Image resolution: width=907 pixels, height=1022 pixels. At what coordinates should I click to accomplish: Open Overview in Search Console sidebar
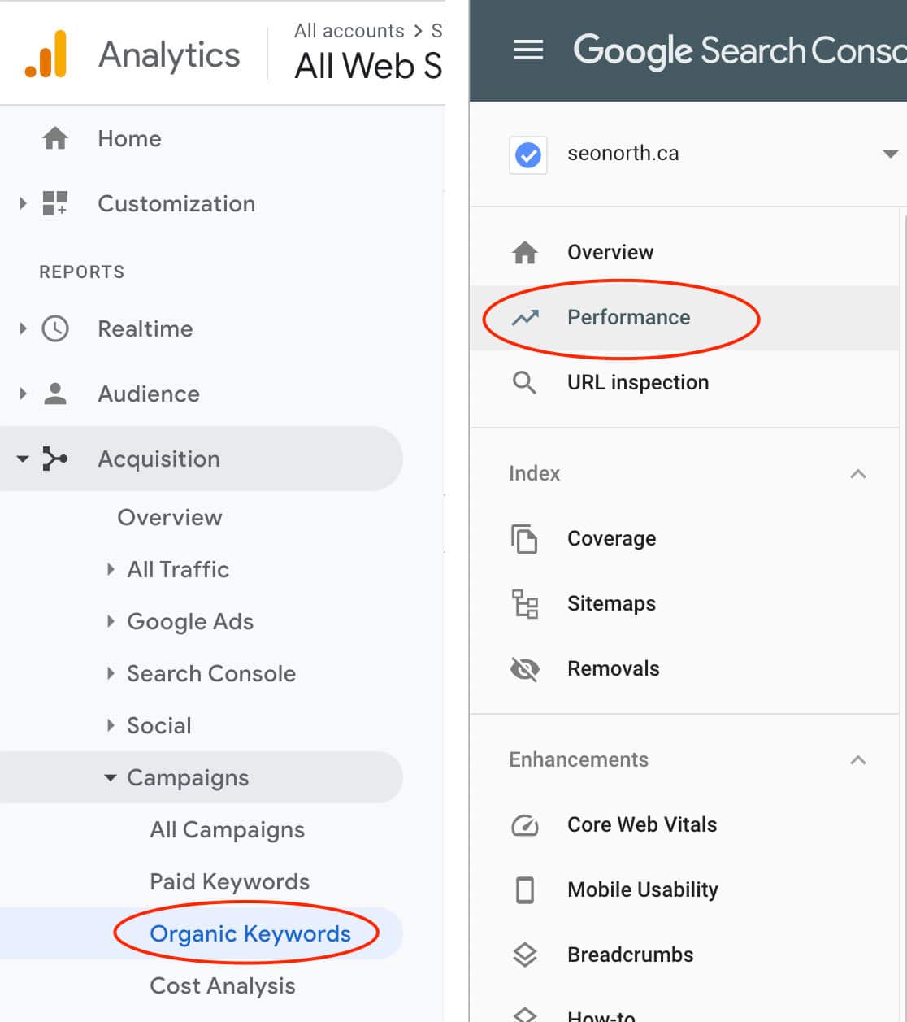tap(610, 252)
